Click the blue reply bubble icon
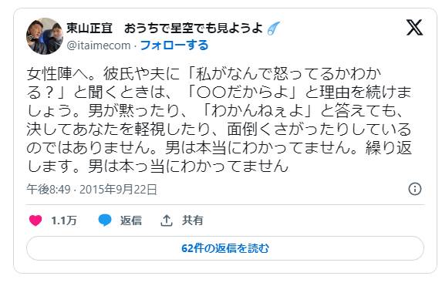Image resolution: width=442 pixels, height=286 pixels. tap(105, 220)
